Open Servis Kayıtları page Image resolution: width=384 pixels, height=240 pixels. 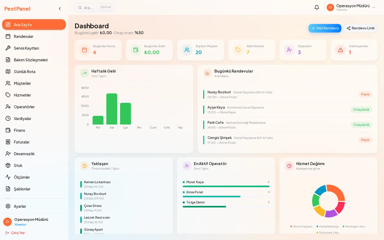pyautogui.click(x=34, y=48)
